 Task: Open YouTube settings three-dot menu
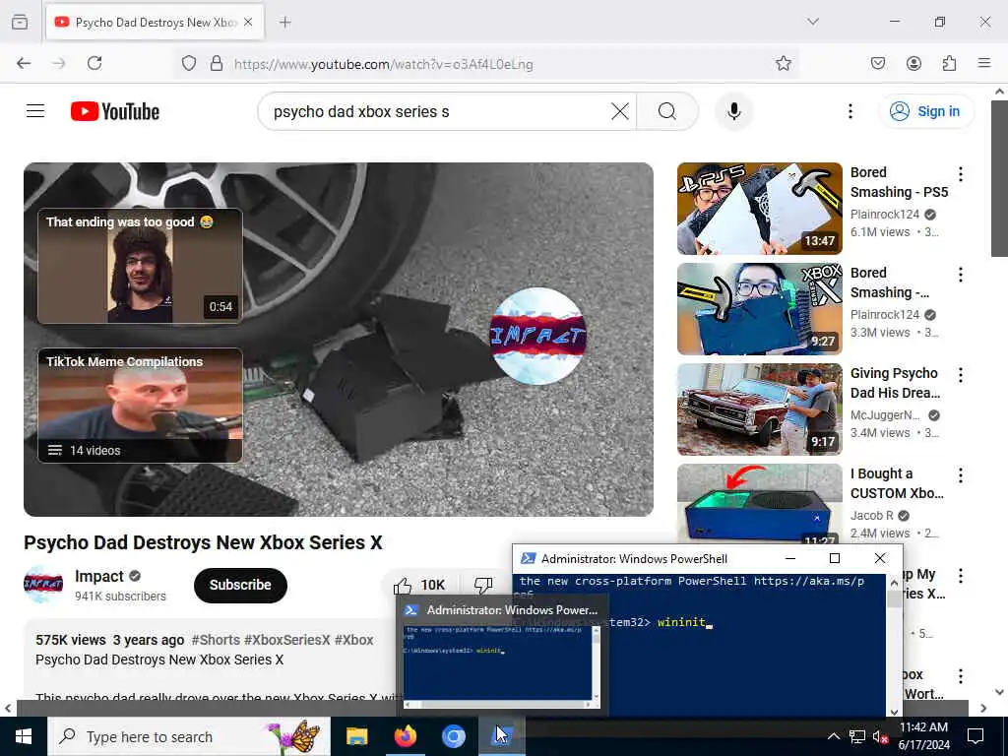(x=850, y=111)
